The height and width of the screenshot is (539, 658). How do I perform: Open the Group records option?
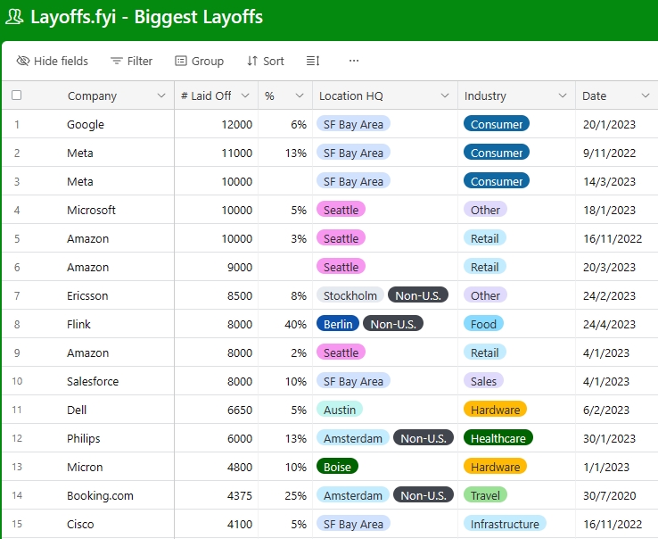click(199, 61)
